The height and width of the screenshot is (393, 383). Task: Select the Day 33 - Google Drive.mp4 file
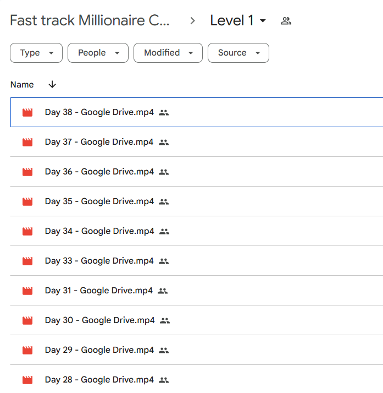[197, 261]
